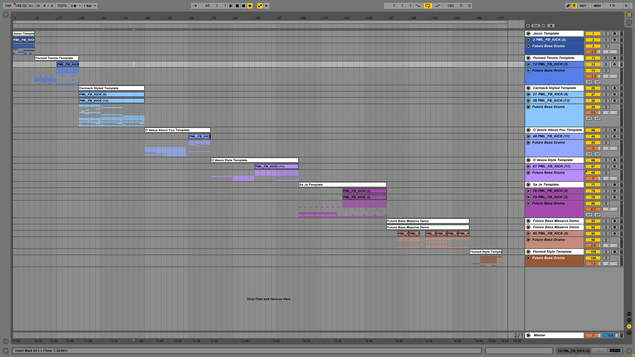The image size is (635, 357).
Task: Toggle the metronome button
Action: click(x=73, y=6)
